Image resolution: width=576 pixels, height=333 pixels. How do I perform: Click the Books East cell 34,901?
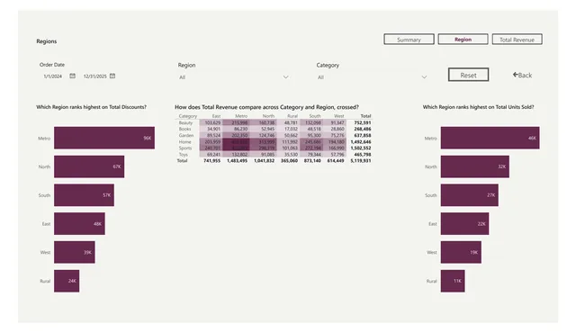point(214,129)
